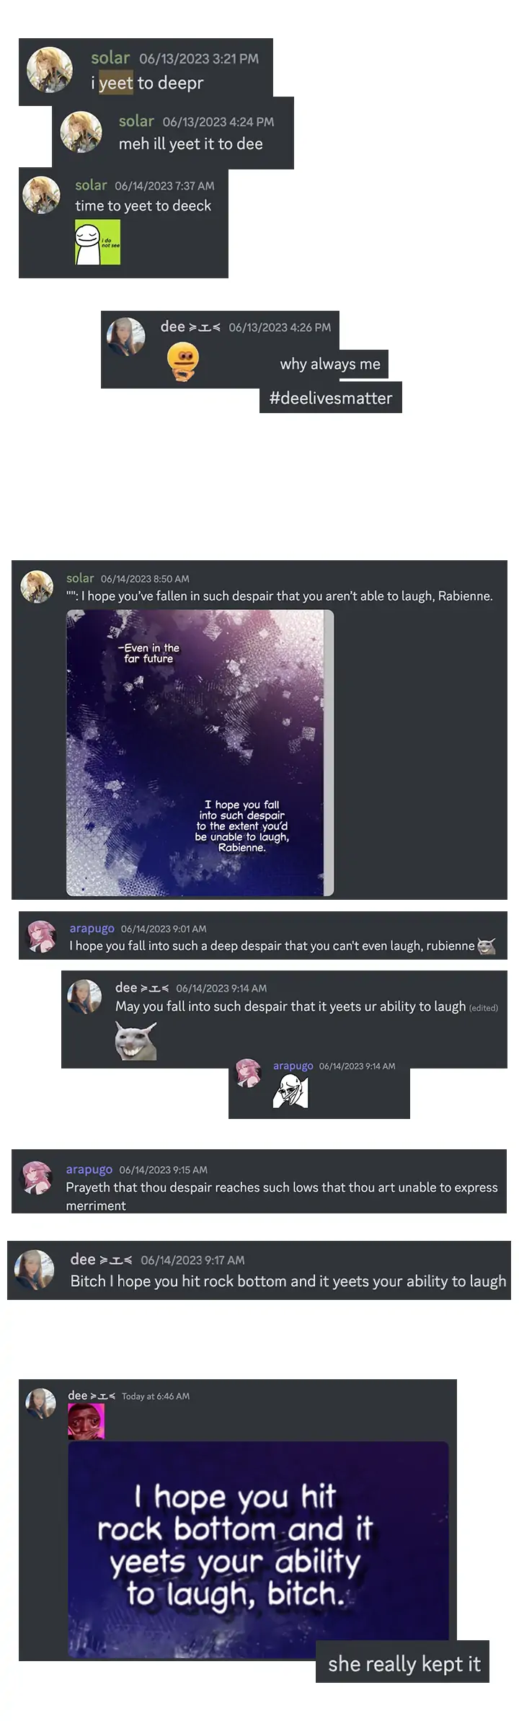Click the yellow shy emoji sticker
The width and height of the screenshot is (519, 1721).
coord(182,361)
